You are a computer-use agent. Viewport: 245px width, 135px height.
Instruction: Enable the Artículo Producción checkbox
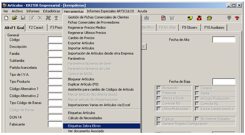(197, 99)
